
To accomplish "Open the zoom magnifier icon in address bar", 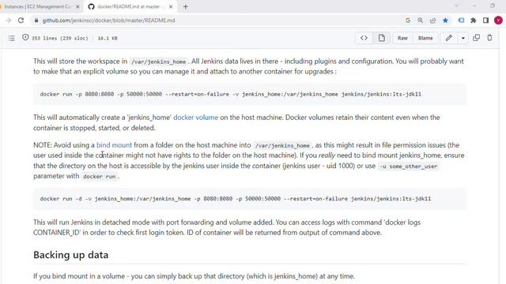I will tap(420, 21).
